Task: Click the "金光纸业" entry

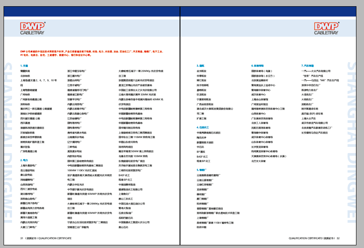Action: pyautogui.click(x=201, y=71)
